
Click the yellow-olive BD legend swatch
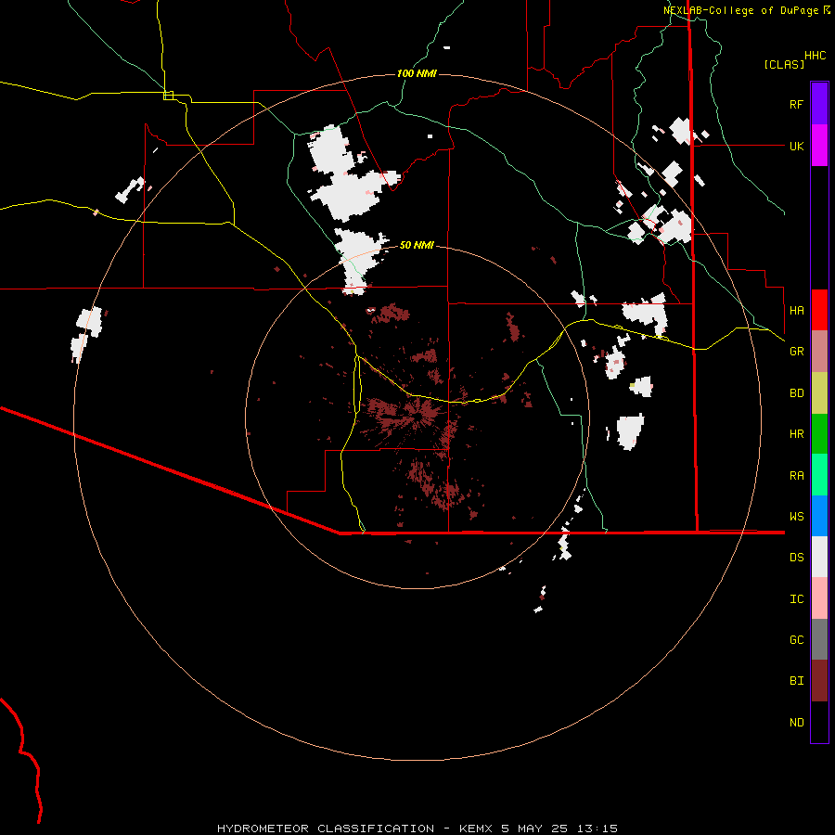coord(819,392)
